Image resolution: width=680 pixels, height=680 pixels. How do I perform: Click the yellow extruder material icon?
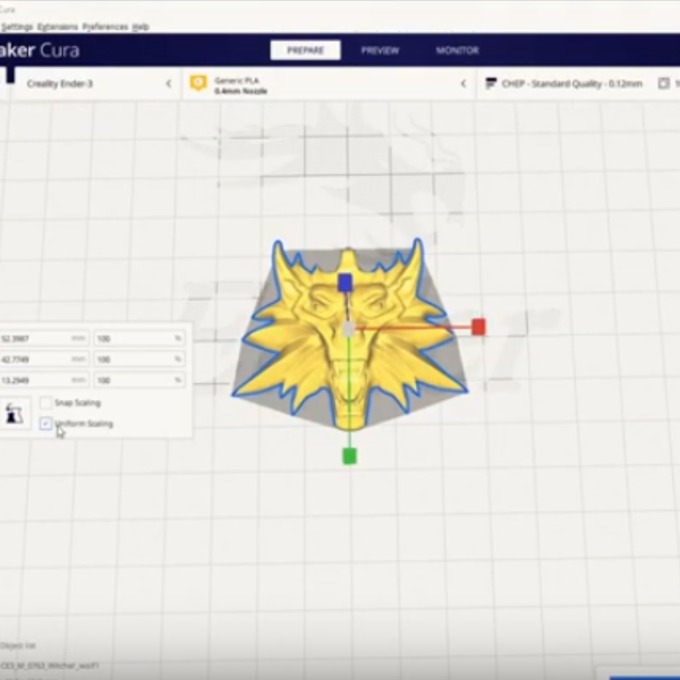[199, 82]
